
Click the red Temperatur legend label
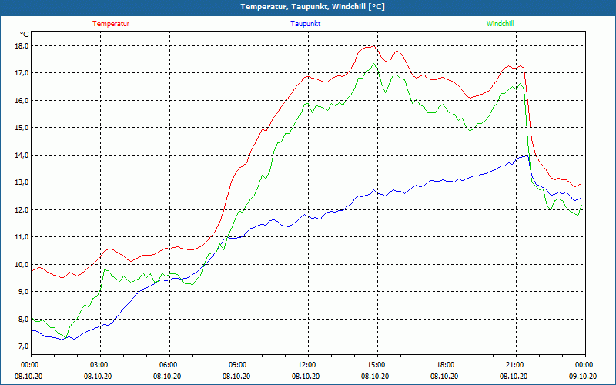[111, 24]
